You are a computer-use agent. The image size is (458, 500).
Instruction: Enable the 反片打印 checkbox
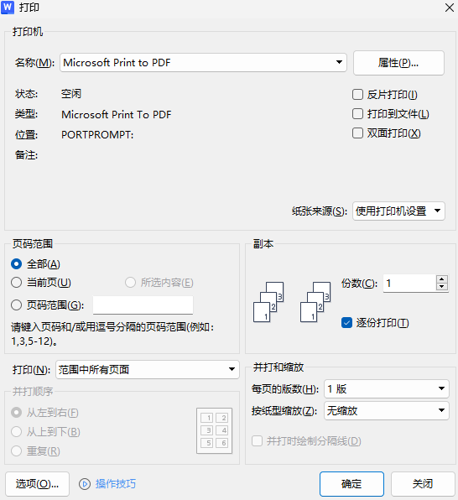point(357,95)
